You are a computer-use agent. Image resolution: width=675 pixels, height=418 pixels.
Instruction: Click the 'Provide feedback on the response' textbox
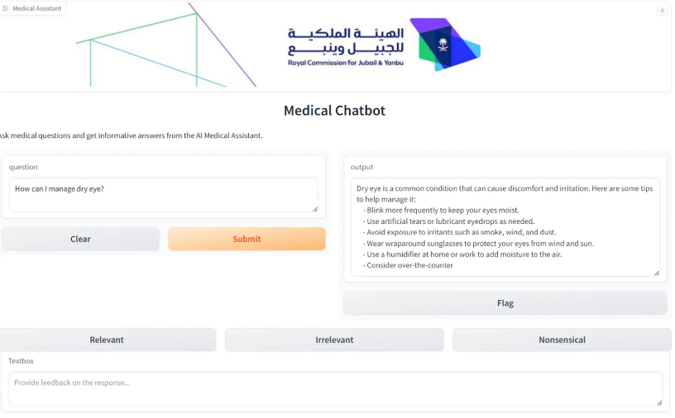pyautogui.click(x=335, y=388)
